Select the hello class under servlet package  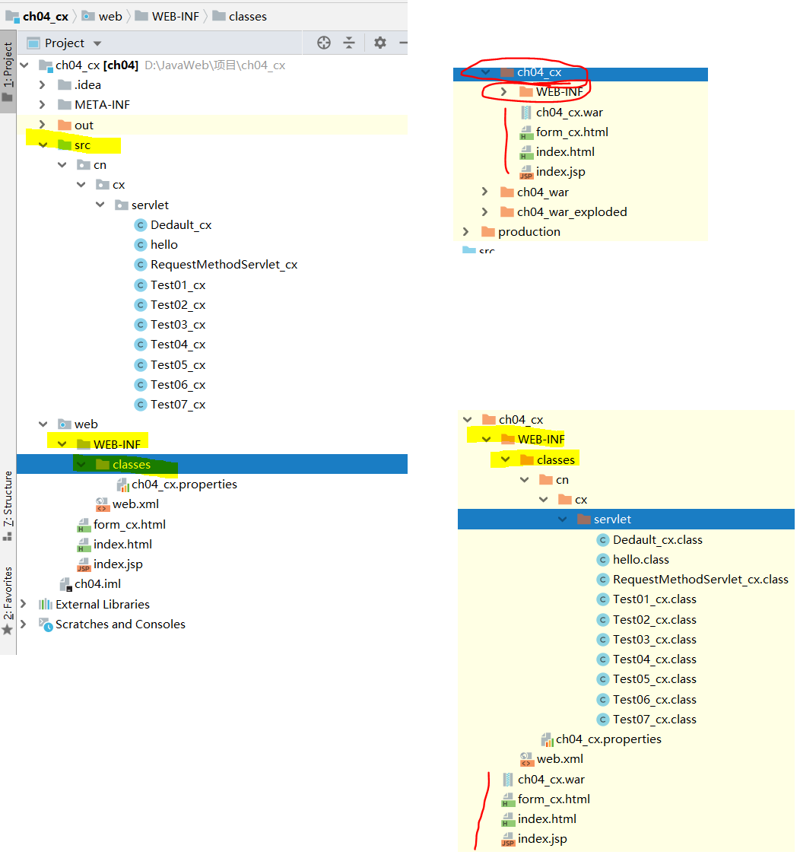click(163, 244)
